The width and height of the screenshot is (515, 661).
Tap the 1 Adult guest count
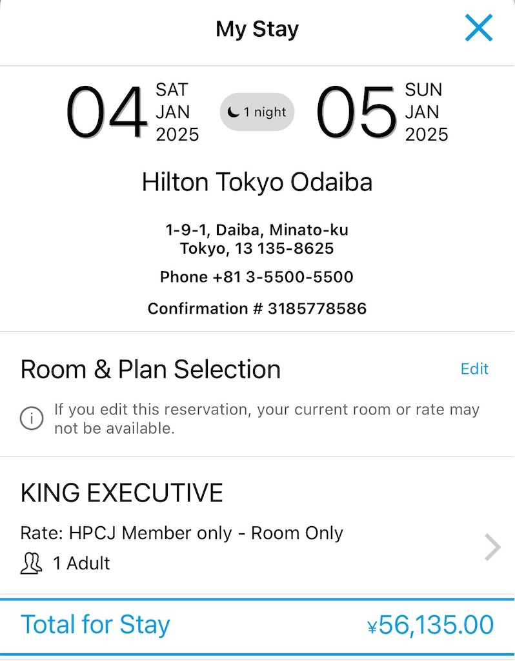click(x=82, y=563)
